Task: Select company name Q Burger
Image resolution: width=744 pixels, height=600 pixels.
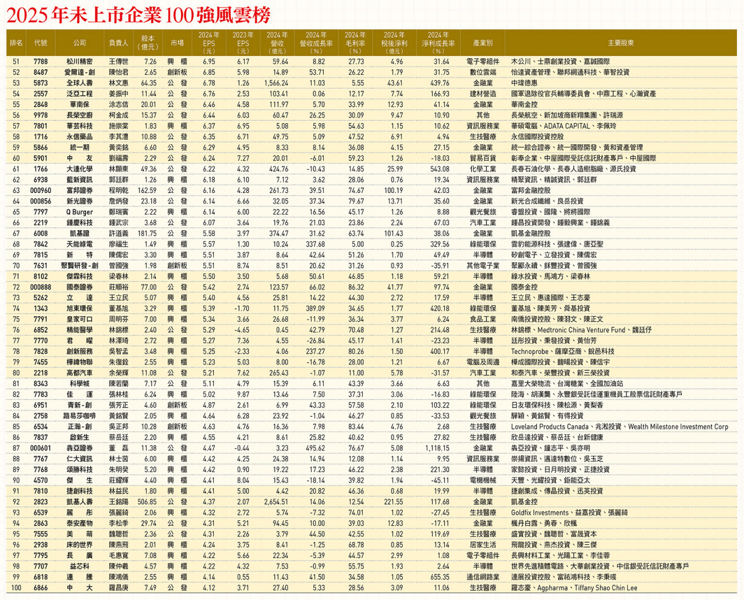Action: tap(79, 212)
